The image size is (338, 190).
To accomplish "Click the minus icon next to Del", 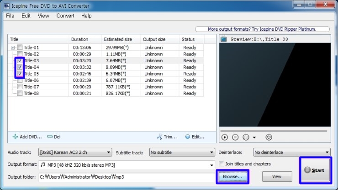I will (50, 136).
